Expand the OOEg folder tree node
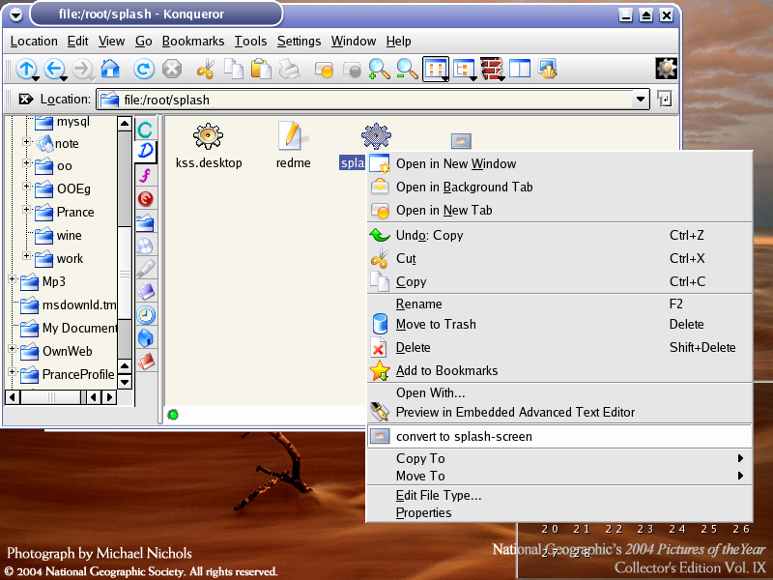The width and height of the screenshot is (773, 580). 27,186
